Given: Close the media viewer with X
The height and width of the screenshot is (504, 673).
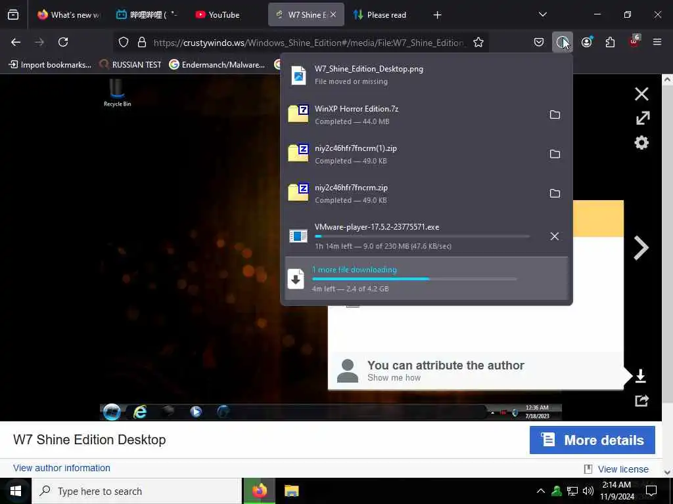Looking at the screenshot, I should [x=641, y=94].
